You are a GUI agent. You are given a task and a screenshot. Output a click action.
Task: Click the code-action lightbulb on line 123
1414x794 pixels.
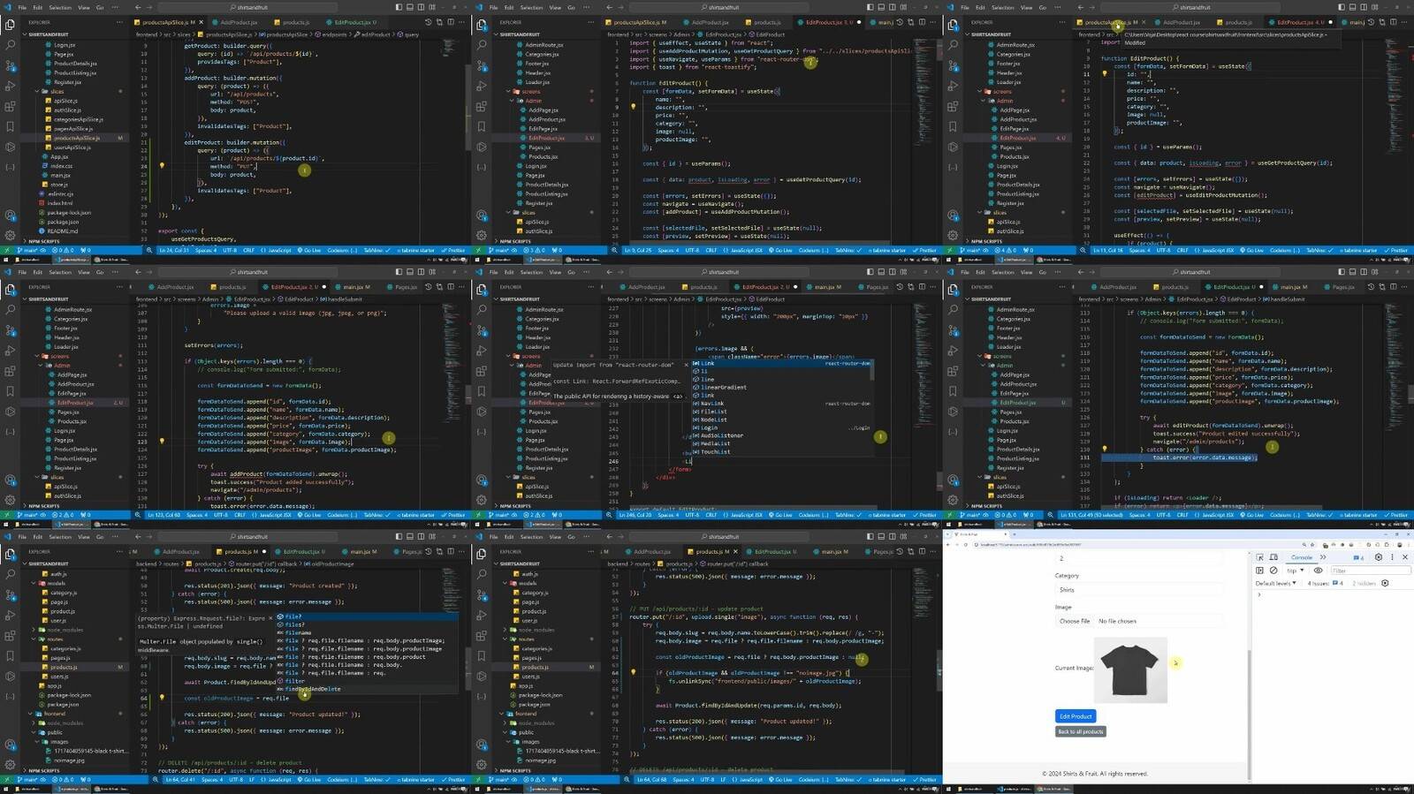click(162, 441)
